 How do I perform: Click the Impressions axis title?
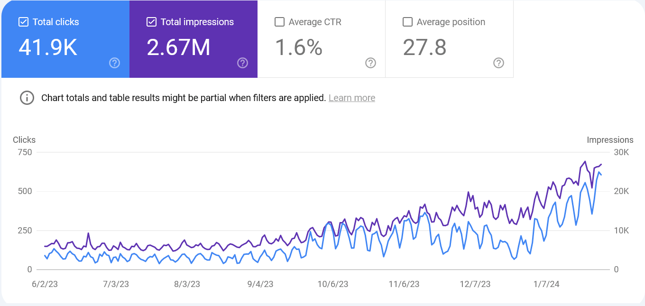tap(609, 139)
